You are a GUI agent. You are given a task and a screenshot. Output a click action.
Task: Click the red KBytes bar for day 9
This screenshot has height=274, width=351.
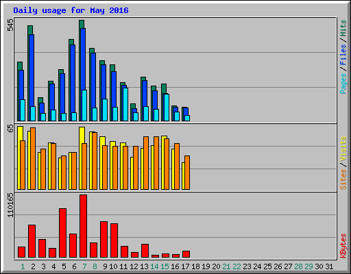tap(104, 240)
